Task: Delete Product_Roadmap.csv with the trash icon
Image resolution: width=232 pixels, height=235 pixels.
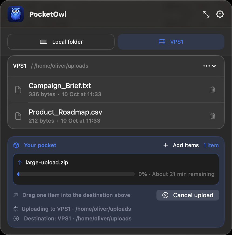Action: tap(213, 116)
